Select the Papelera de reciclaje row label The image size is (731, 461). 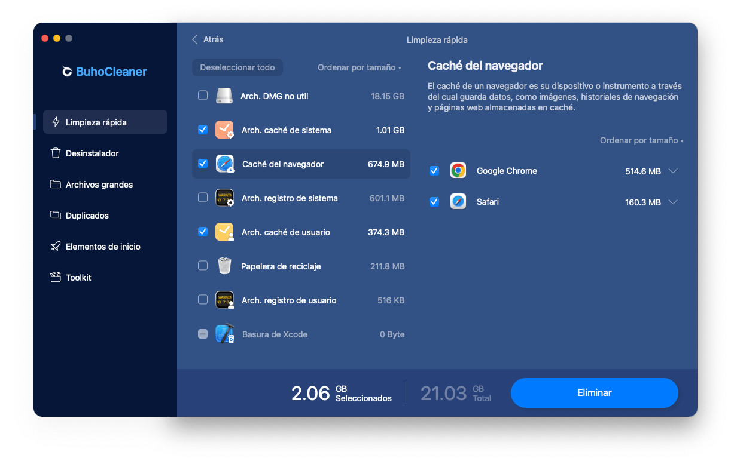point(281,266)
